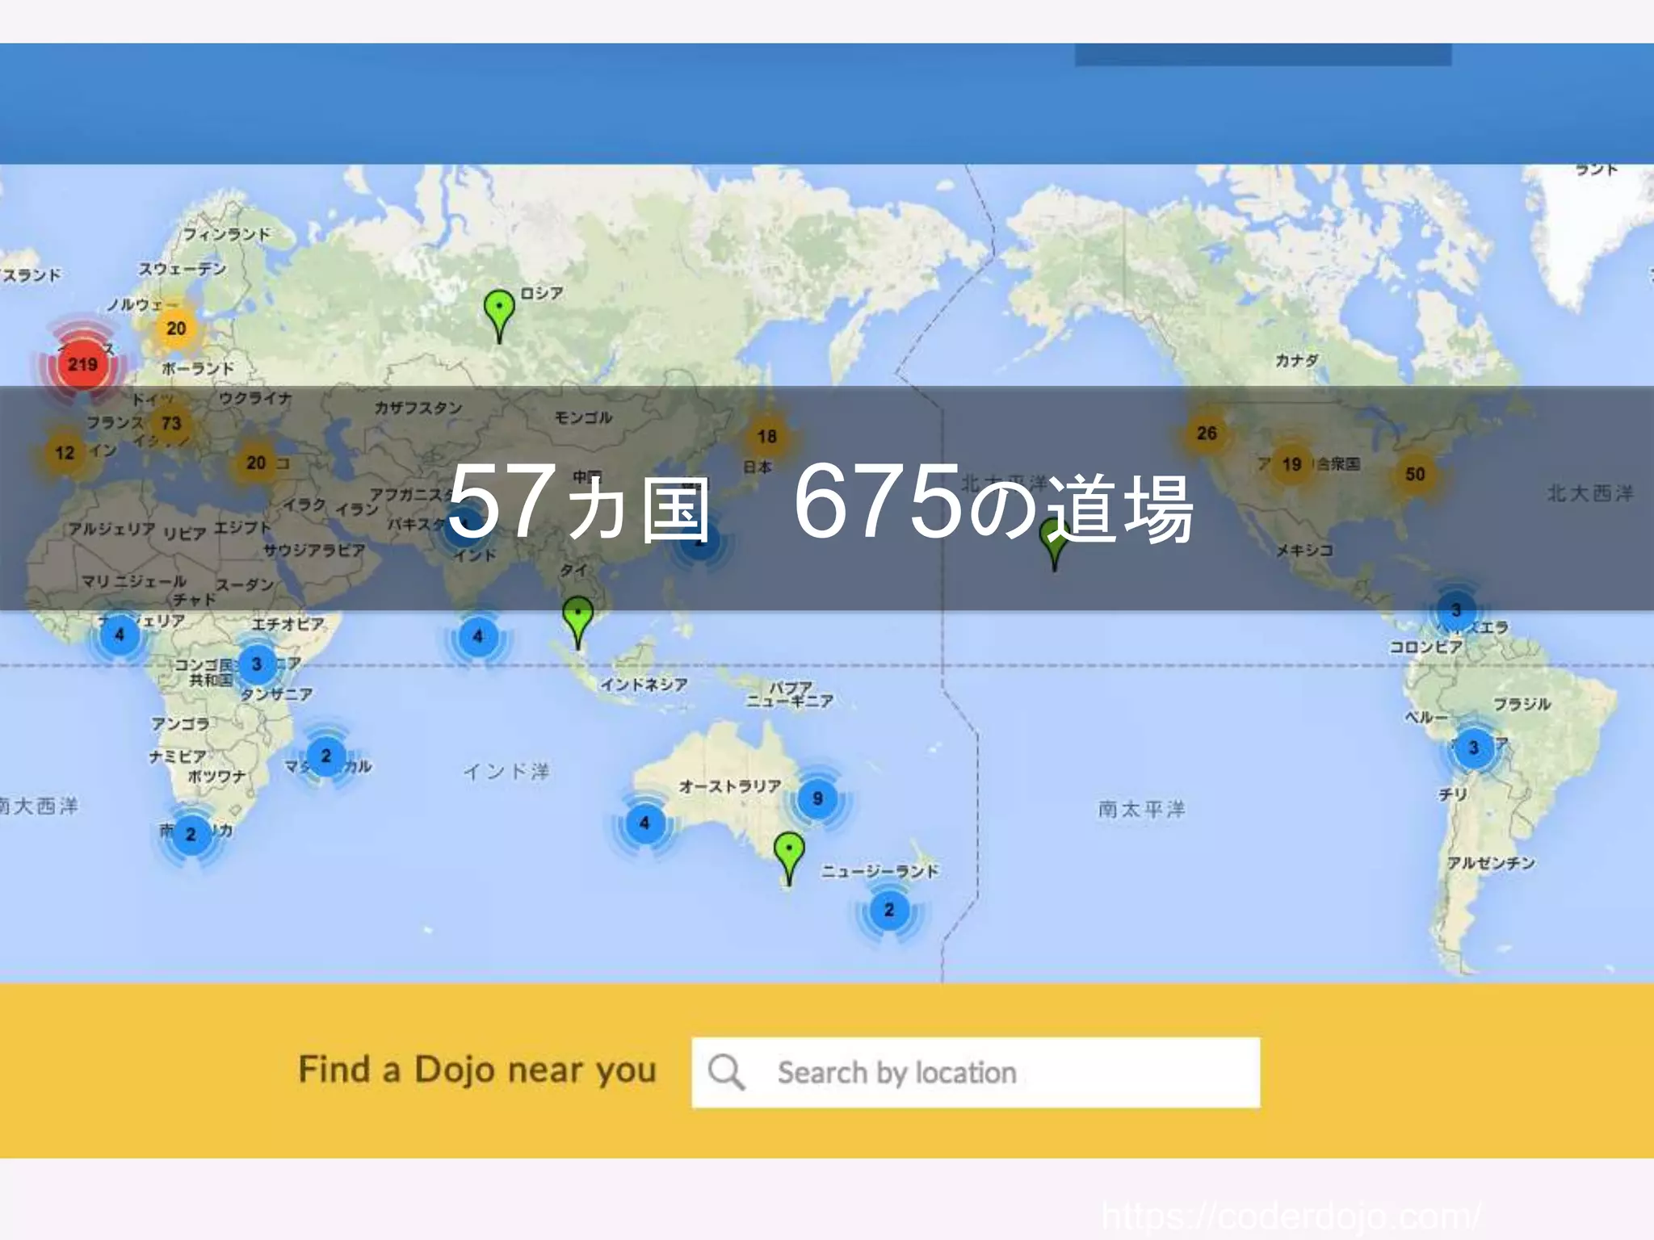The height and width of the screenshot is (1240, 1654).
Task: Select the 50 cluster on US east coast
Action: click(x=1415, y=475)
